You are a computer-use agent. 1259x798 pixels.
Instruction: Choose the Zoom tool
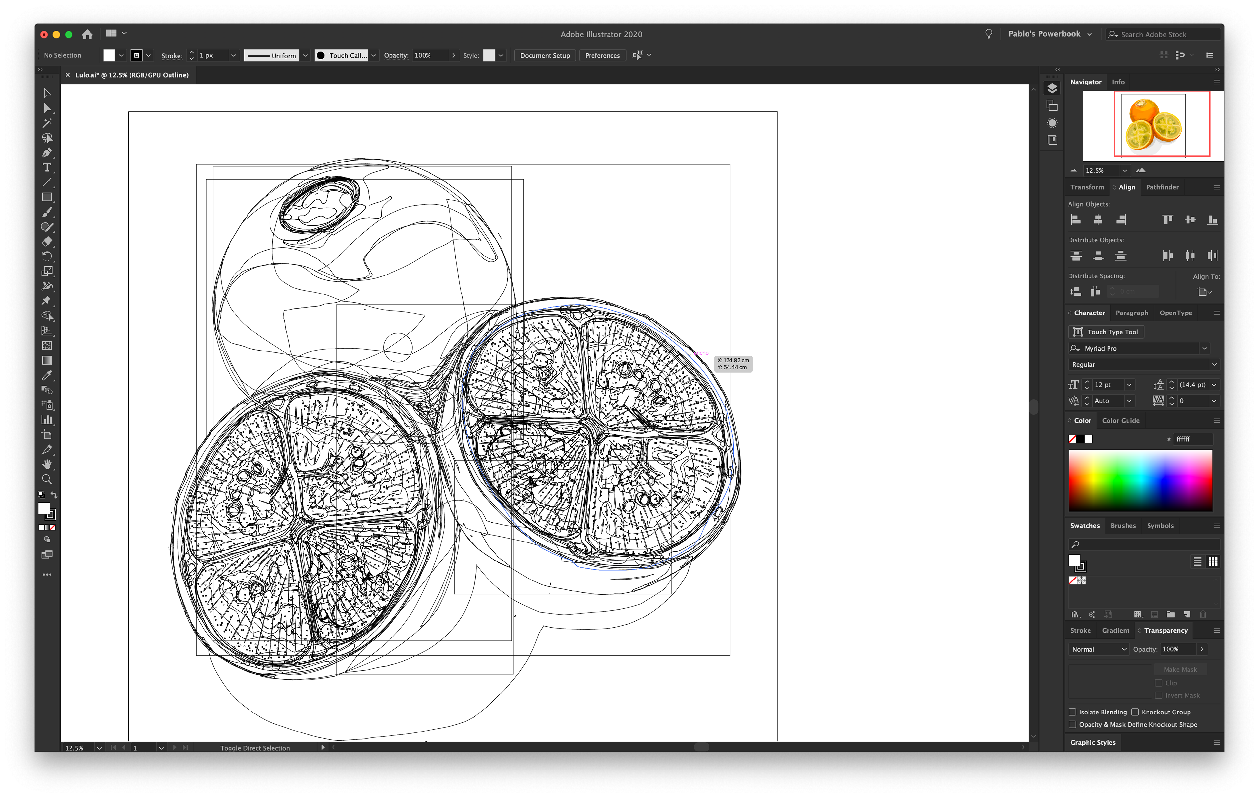(47, 479)
